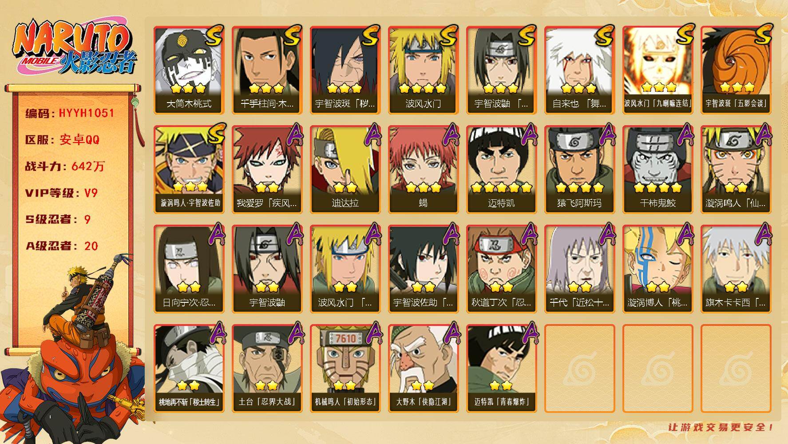This screenshot has width=788, height=444.
Task: Choose the 波风水门 S-rank card
Action: tap(423, 70)
